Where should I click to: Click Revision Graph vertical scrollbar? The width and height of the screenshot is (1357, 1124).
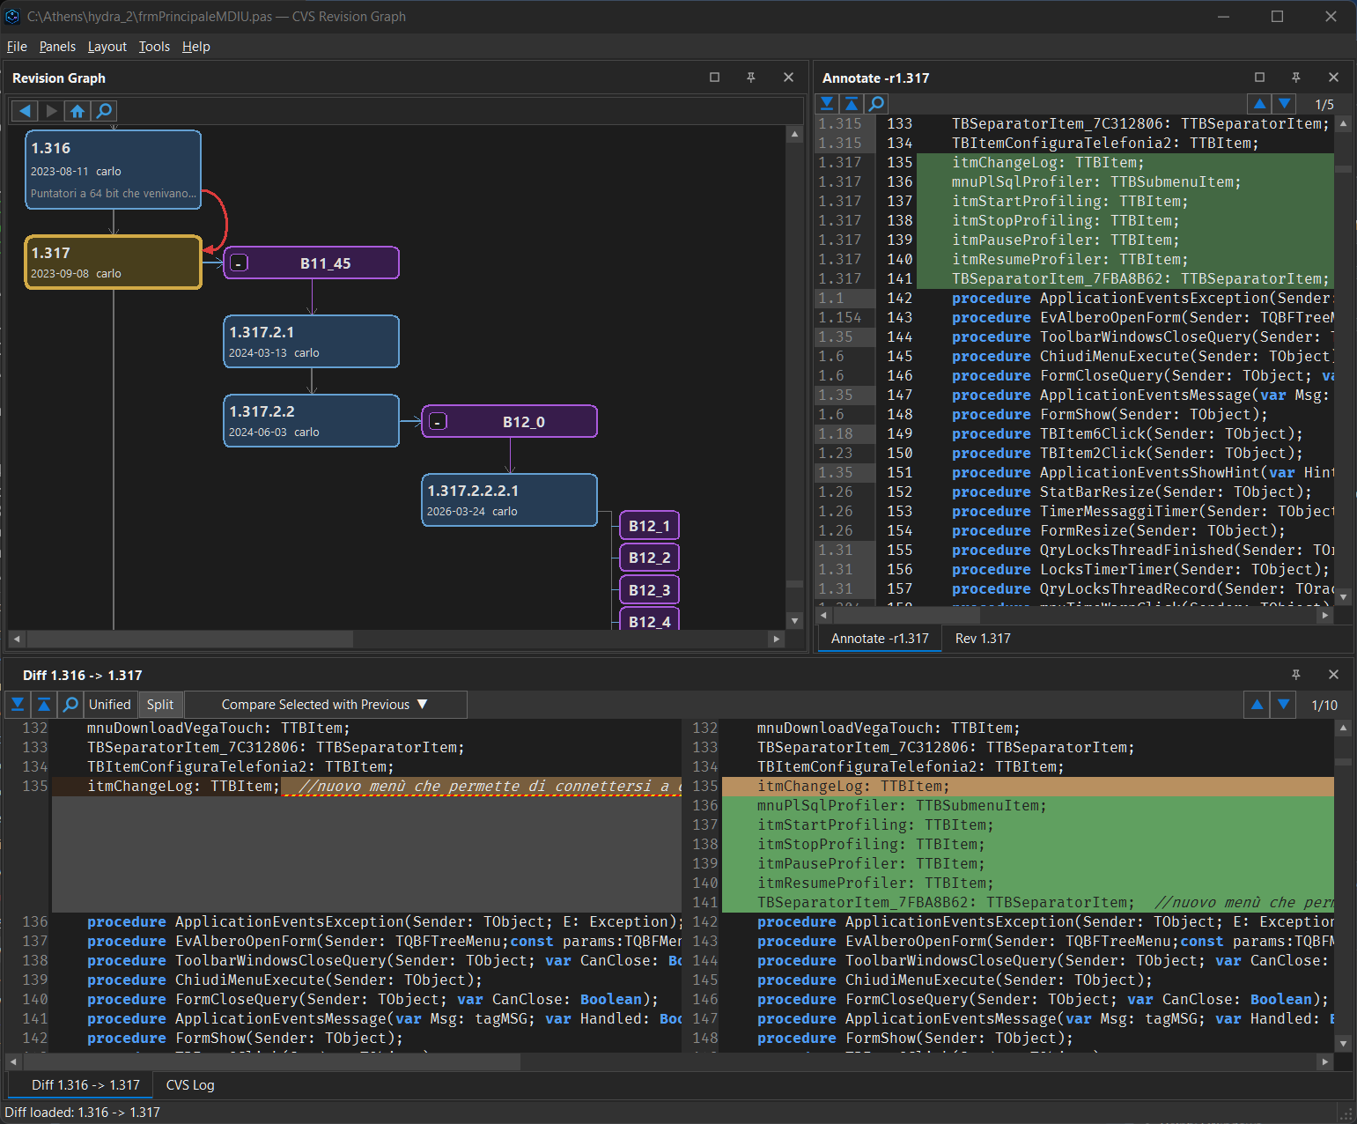pyautogui.click(x=794, y=377)
